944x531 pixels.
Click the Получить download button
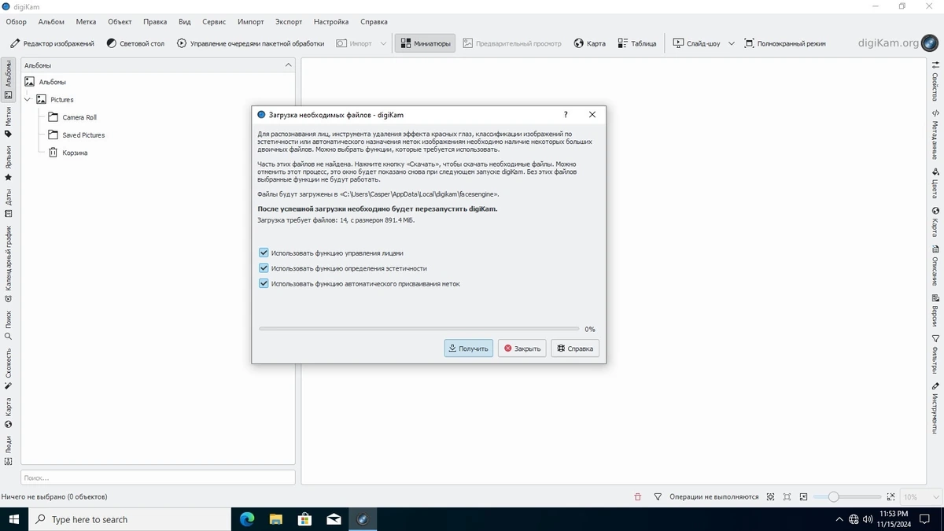coord(469,348)
